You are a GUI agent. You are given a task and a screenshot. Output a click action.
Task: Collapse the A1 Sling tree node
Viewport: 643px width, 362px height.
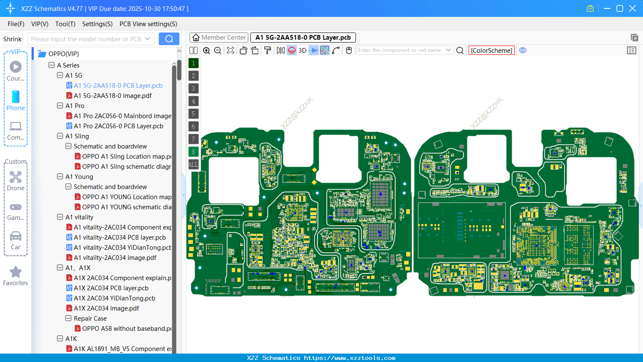tap(60, 136)
